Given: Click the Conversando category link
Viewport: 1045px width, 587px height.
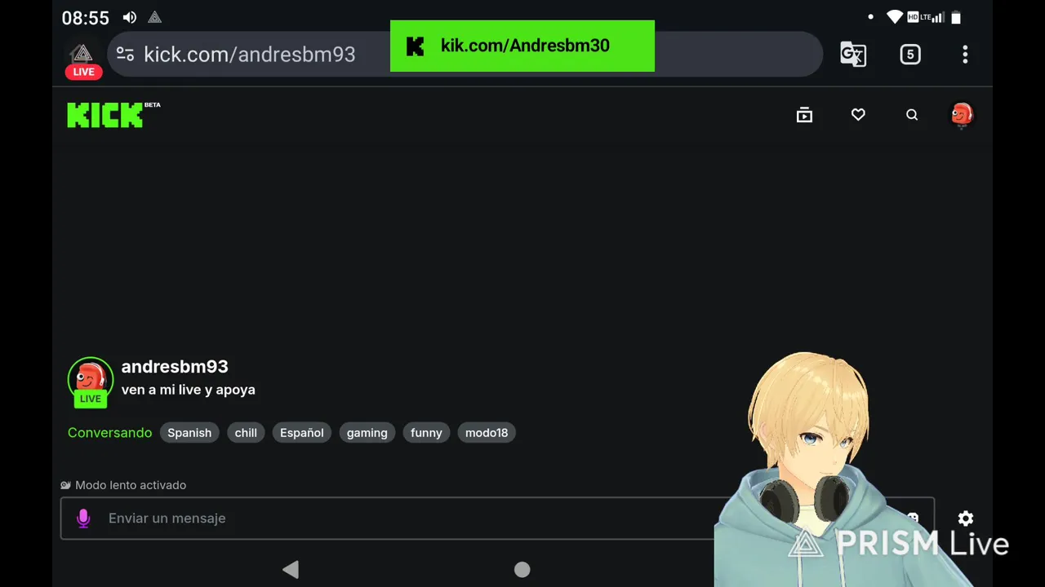Looking at the screenshot, I should 109,433.
